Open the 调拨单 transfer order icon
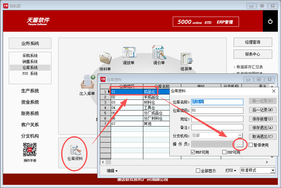Image resolution: width=281 pixels, height=188 pixels. (129, 53)
